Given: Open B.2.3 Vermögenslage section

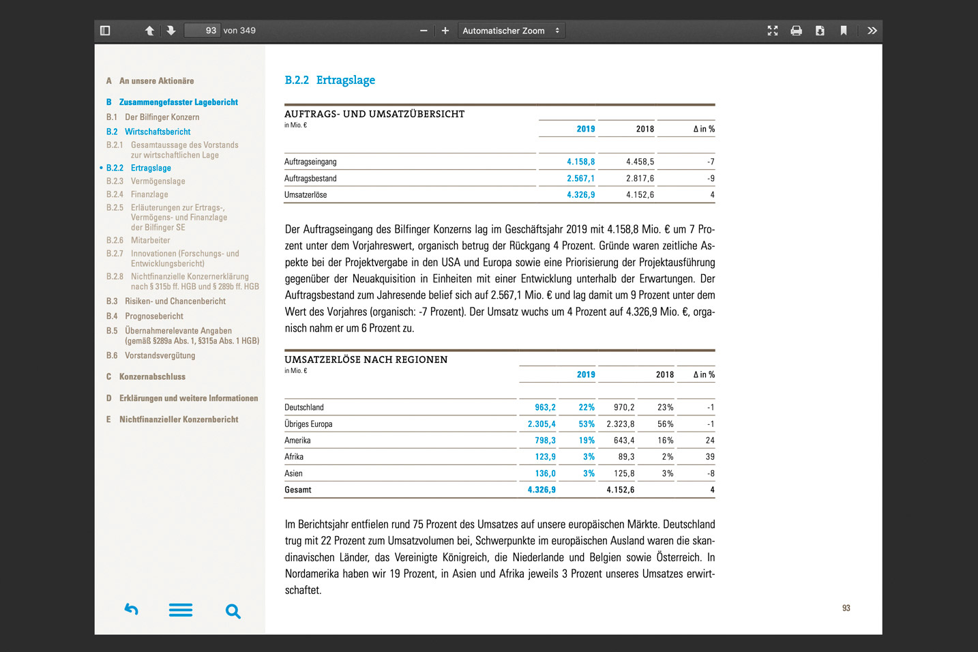Looking at the screenshot, I should tap(158, 181).
